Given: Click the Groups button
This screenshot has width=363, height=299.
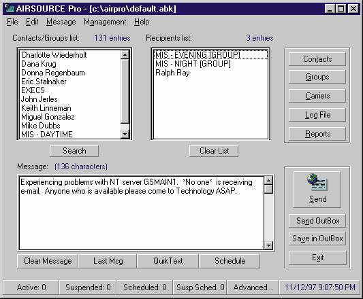Looking at the screenshot, I should tap(317, 77).
